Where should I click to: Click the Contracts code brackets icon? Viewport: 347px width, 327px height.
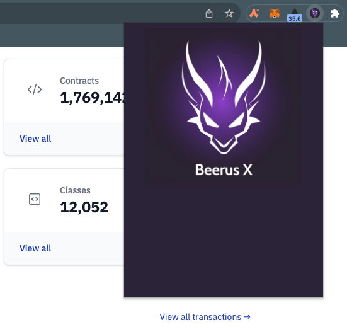[35, 89]
